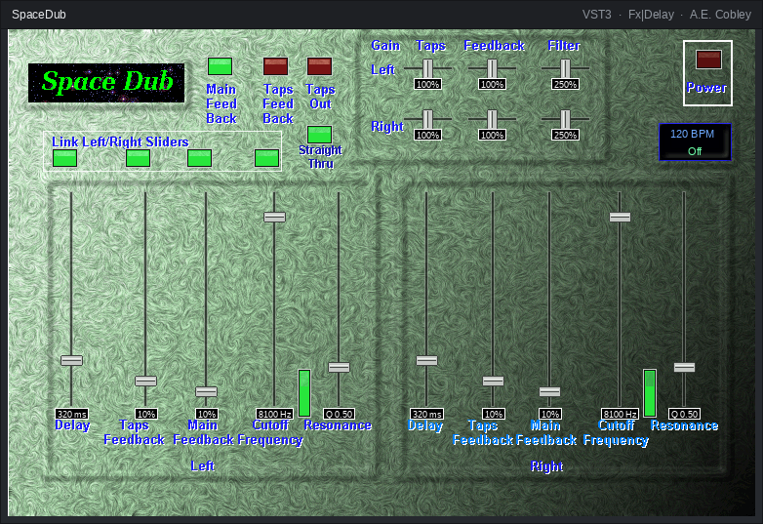Click the Fx|Delay category label
763x524 pixels.
(651, 15)
